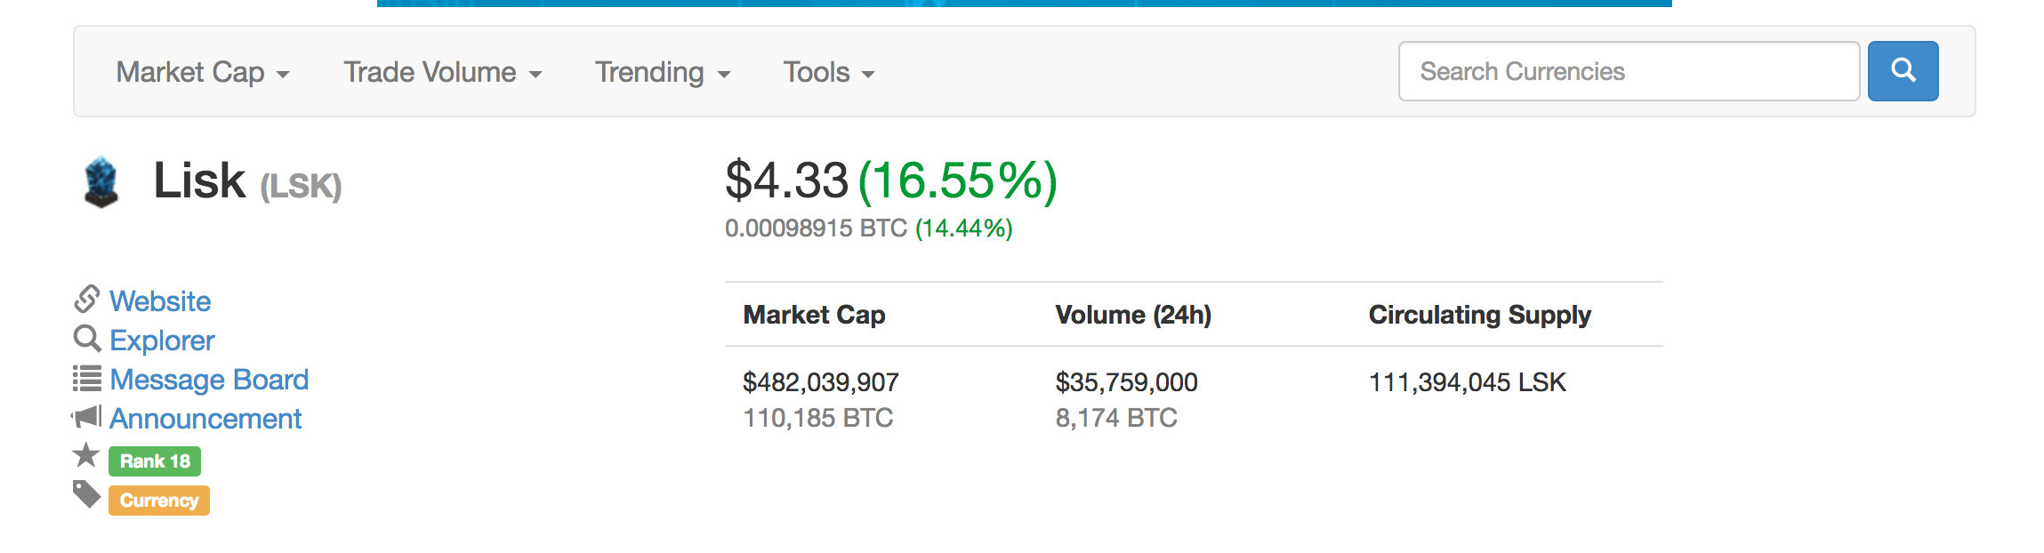The width and height of the screenshot is (2044, 553).
Task: Click the magnifier icon beside Explorer
Action: [x=86, y=339]
